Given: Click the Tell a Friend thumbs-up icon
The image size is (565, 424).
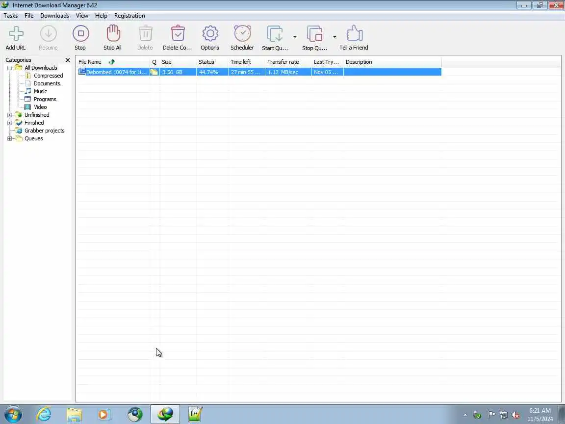Looking at the screenshot, I should click(354, 33).
